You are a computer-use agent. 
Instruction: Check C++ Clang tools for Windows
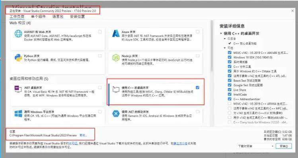(230, 122)
